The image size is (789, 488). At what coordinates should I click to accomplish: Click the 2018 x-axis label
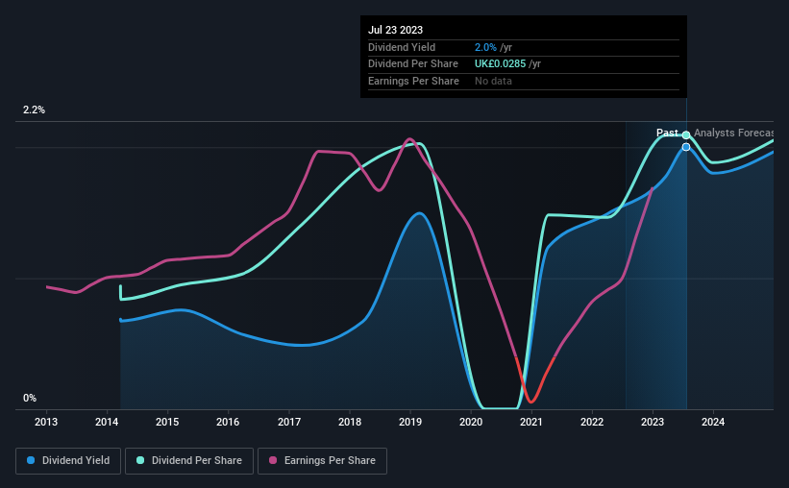tap(350, 422)
